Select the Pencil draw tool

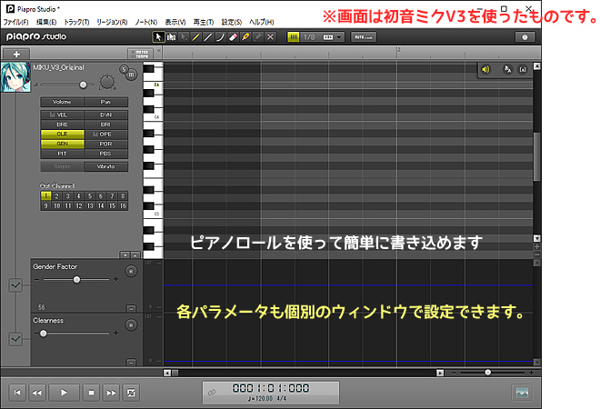[x=195, y=37]
